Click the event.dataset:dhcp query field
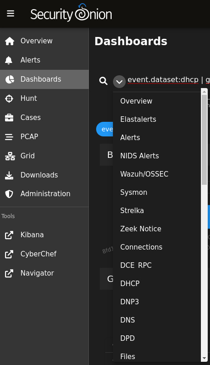 [169, 80]
